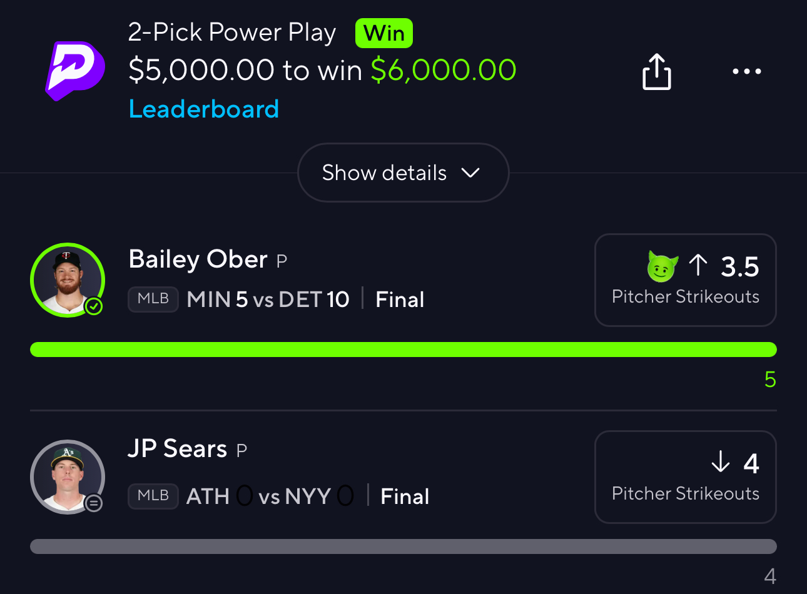Viewport: 807px width, 594px height.
Task: Click the chevron beside Show details
Action: pyautogui.click(x=470, y=173)
